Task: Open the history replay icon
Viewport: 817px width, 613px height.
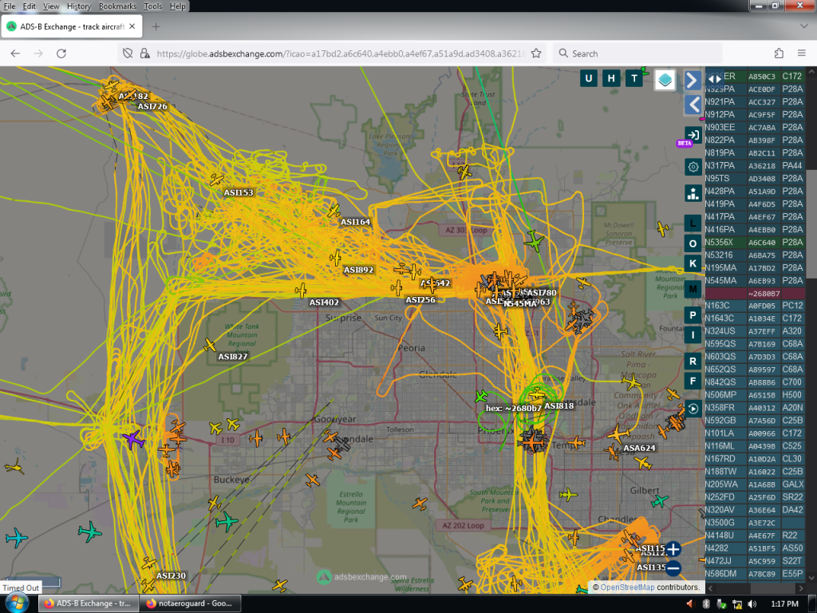Action: (x=693, y=409)
